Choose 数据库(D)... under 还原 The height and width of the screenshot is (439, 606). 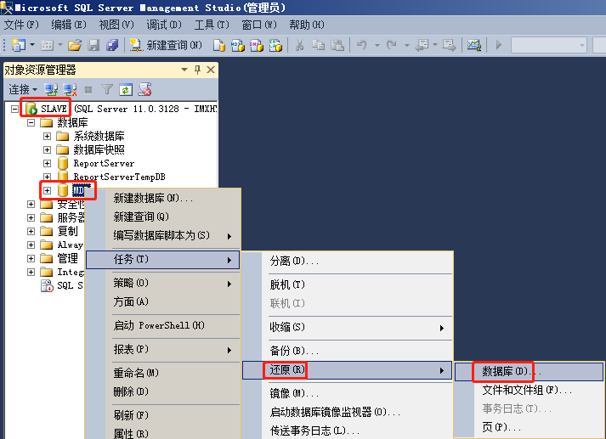pos(529,371)
